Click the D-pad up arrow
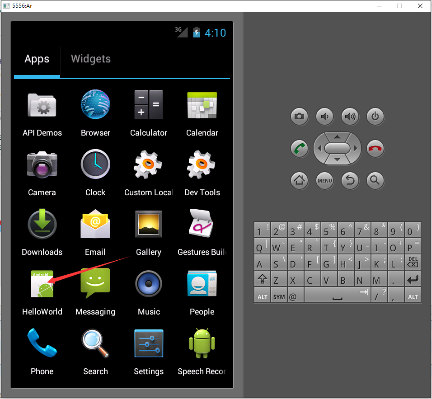 (337, 137)
